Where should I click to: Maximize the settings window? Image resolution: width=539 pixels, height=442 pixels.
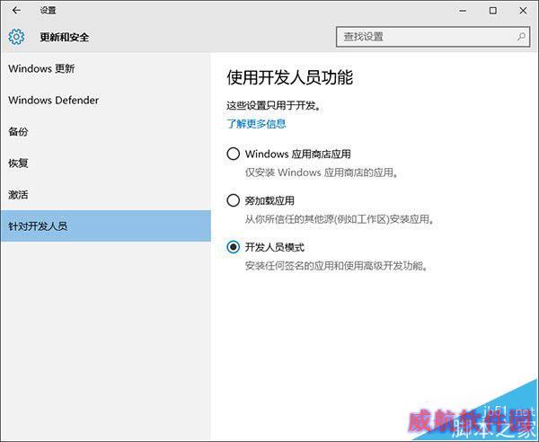coord(492,11)
